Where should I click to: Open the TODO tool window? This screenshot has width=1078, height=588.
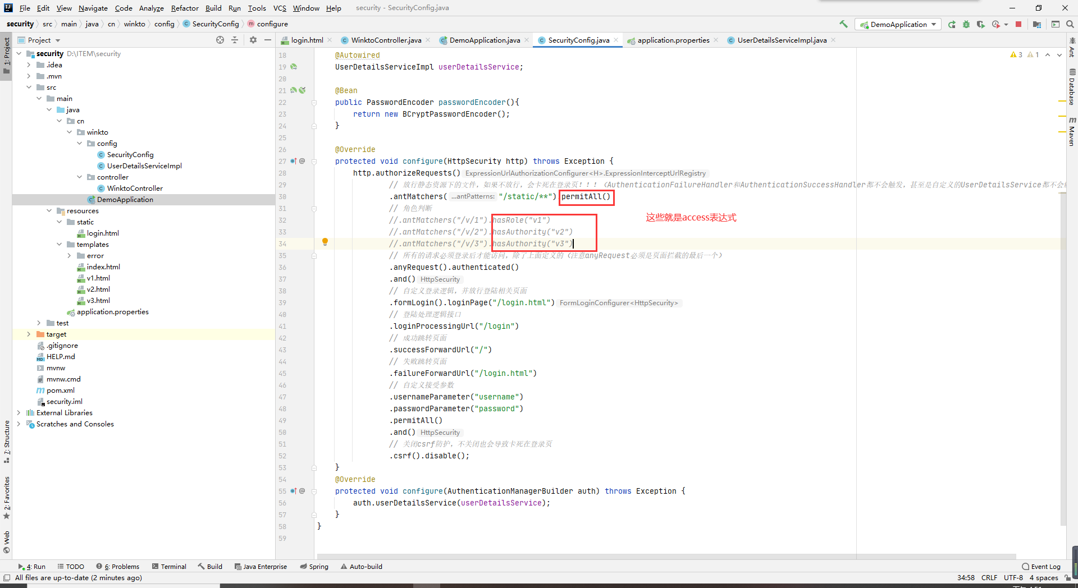point(71,567)
